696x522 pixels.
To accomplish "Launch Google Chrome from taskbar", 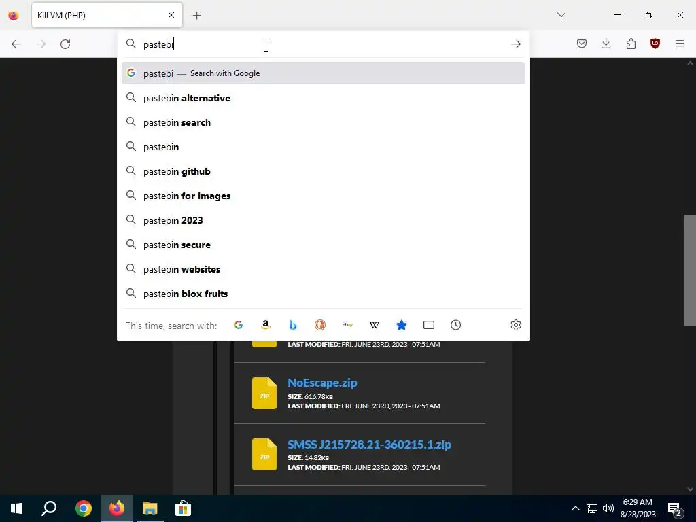I will point(84,508).
